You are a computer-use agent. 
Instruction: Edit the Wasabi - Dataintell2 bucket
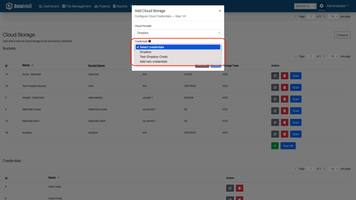tap(275, 99)
